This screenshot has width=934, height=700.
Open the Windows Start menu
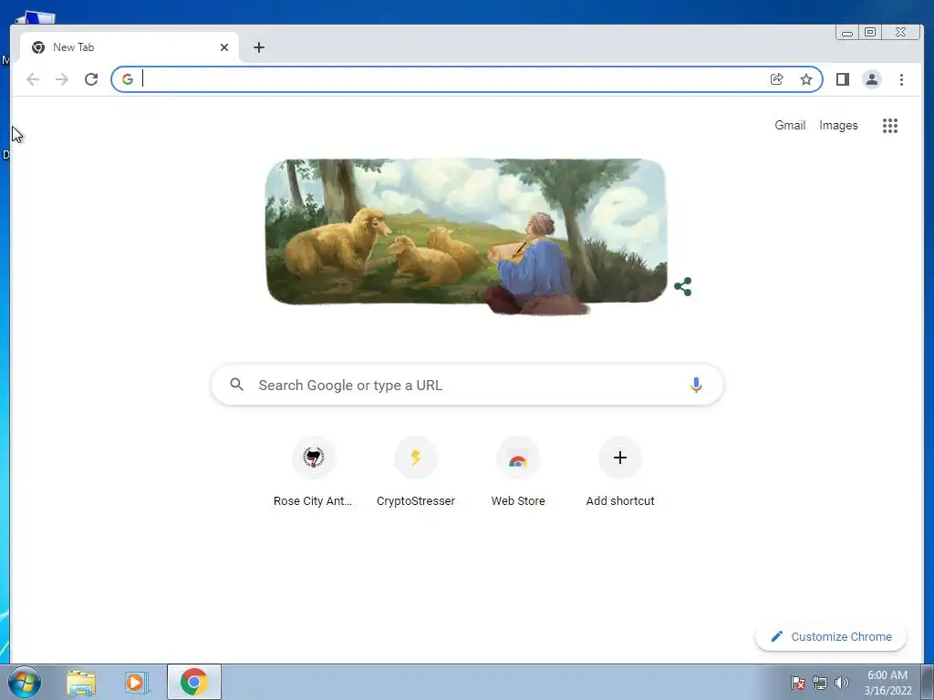tap(25, 682)
